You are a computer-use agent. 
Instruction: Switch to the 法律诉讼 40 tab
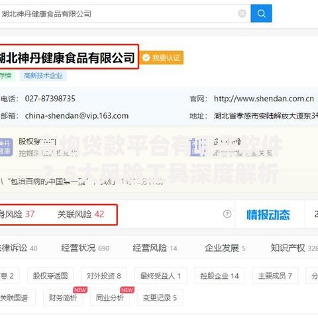click(x=19, y=248)
